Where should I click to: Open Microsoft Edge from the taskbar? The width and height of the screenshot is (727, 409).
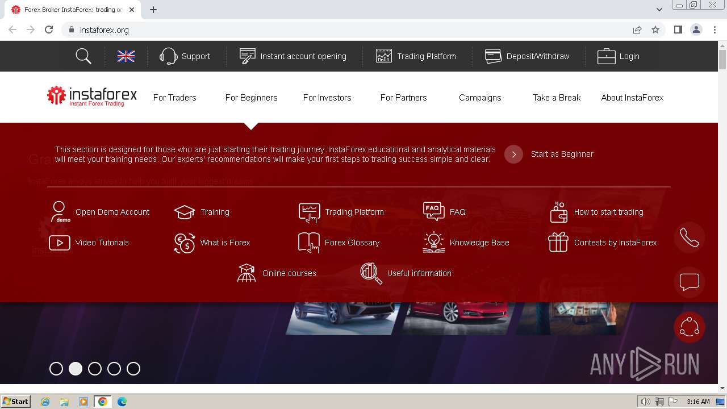pos(122,402)
